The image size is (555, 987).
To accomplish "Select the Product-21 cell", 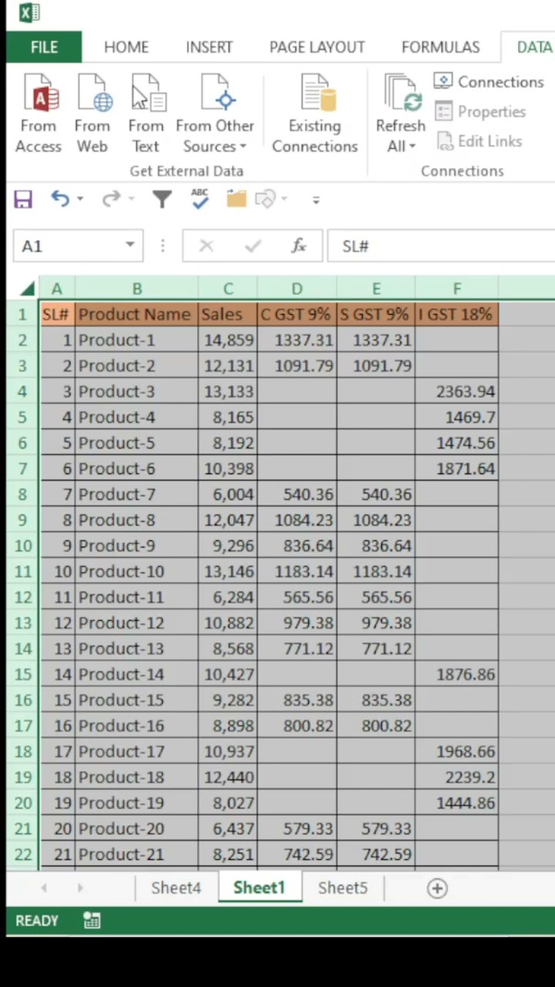I will (x=136, y=854).
